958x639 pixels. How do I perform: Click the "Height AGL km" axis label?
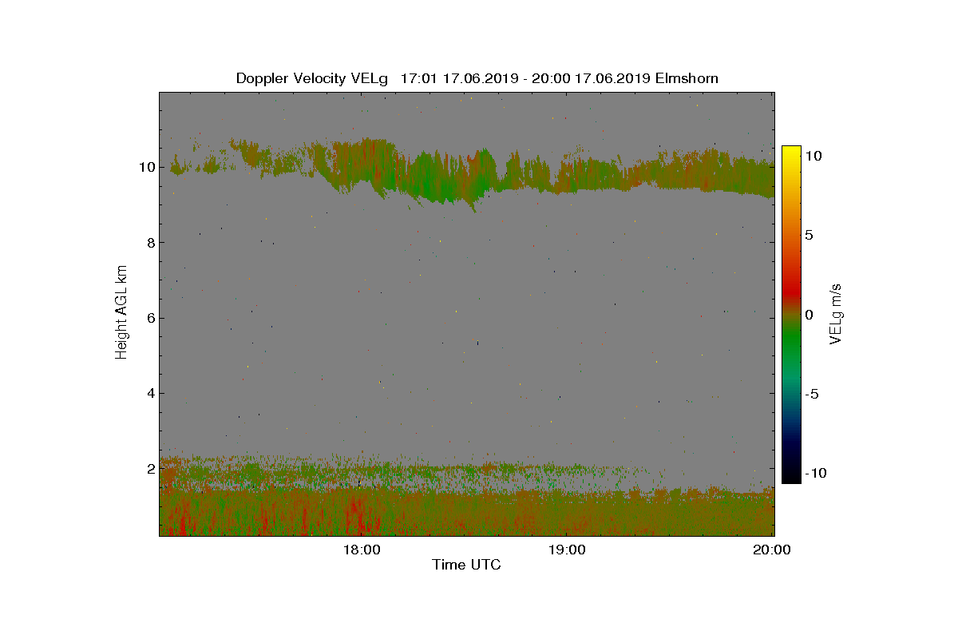[121, 312]
